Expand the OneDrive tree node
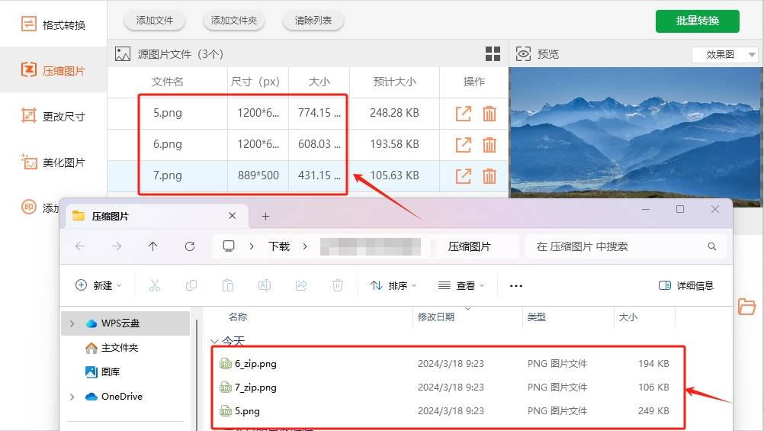Screen dimensions: 764x431 pos(72,397)
